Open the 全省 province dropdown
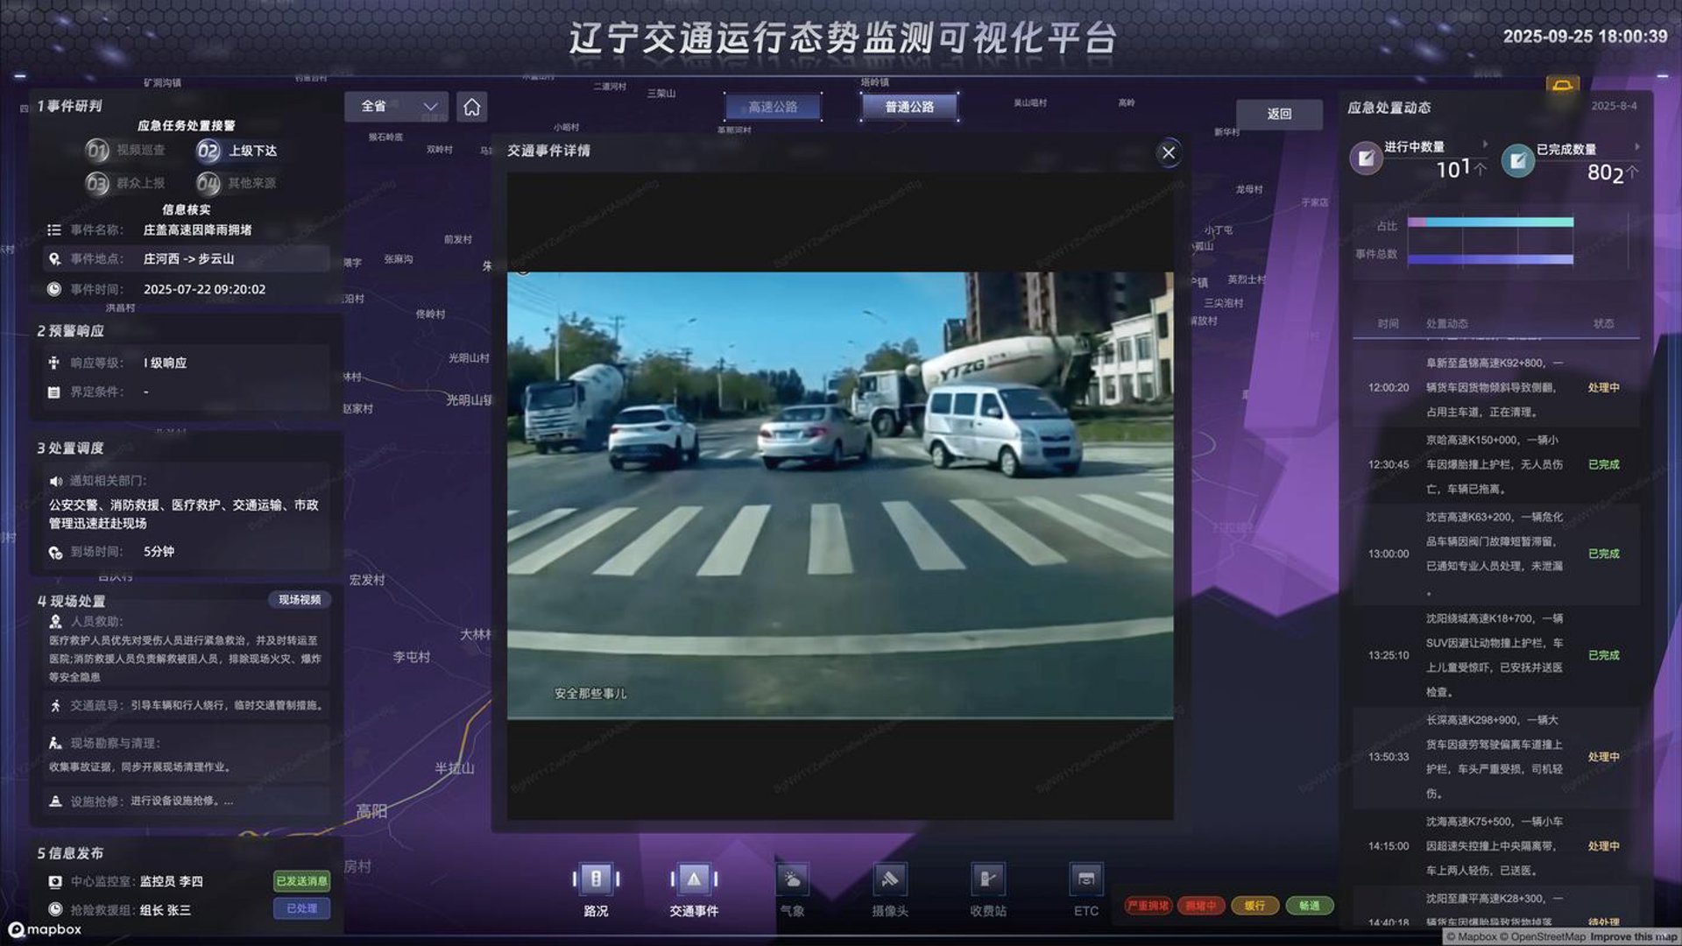Image resolution: width=1682 pixels, height=946 pixels. pos(396,107)
